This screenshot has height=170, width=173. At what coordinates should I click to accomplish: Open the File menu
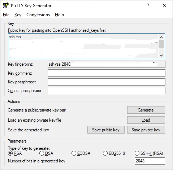pos(6,15)
